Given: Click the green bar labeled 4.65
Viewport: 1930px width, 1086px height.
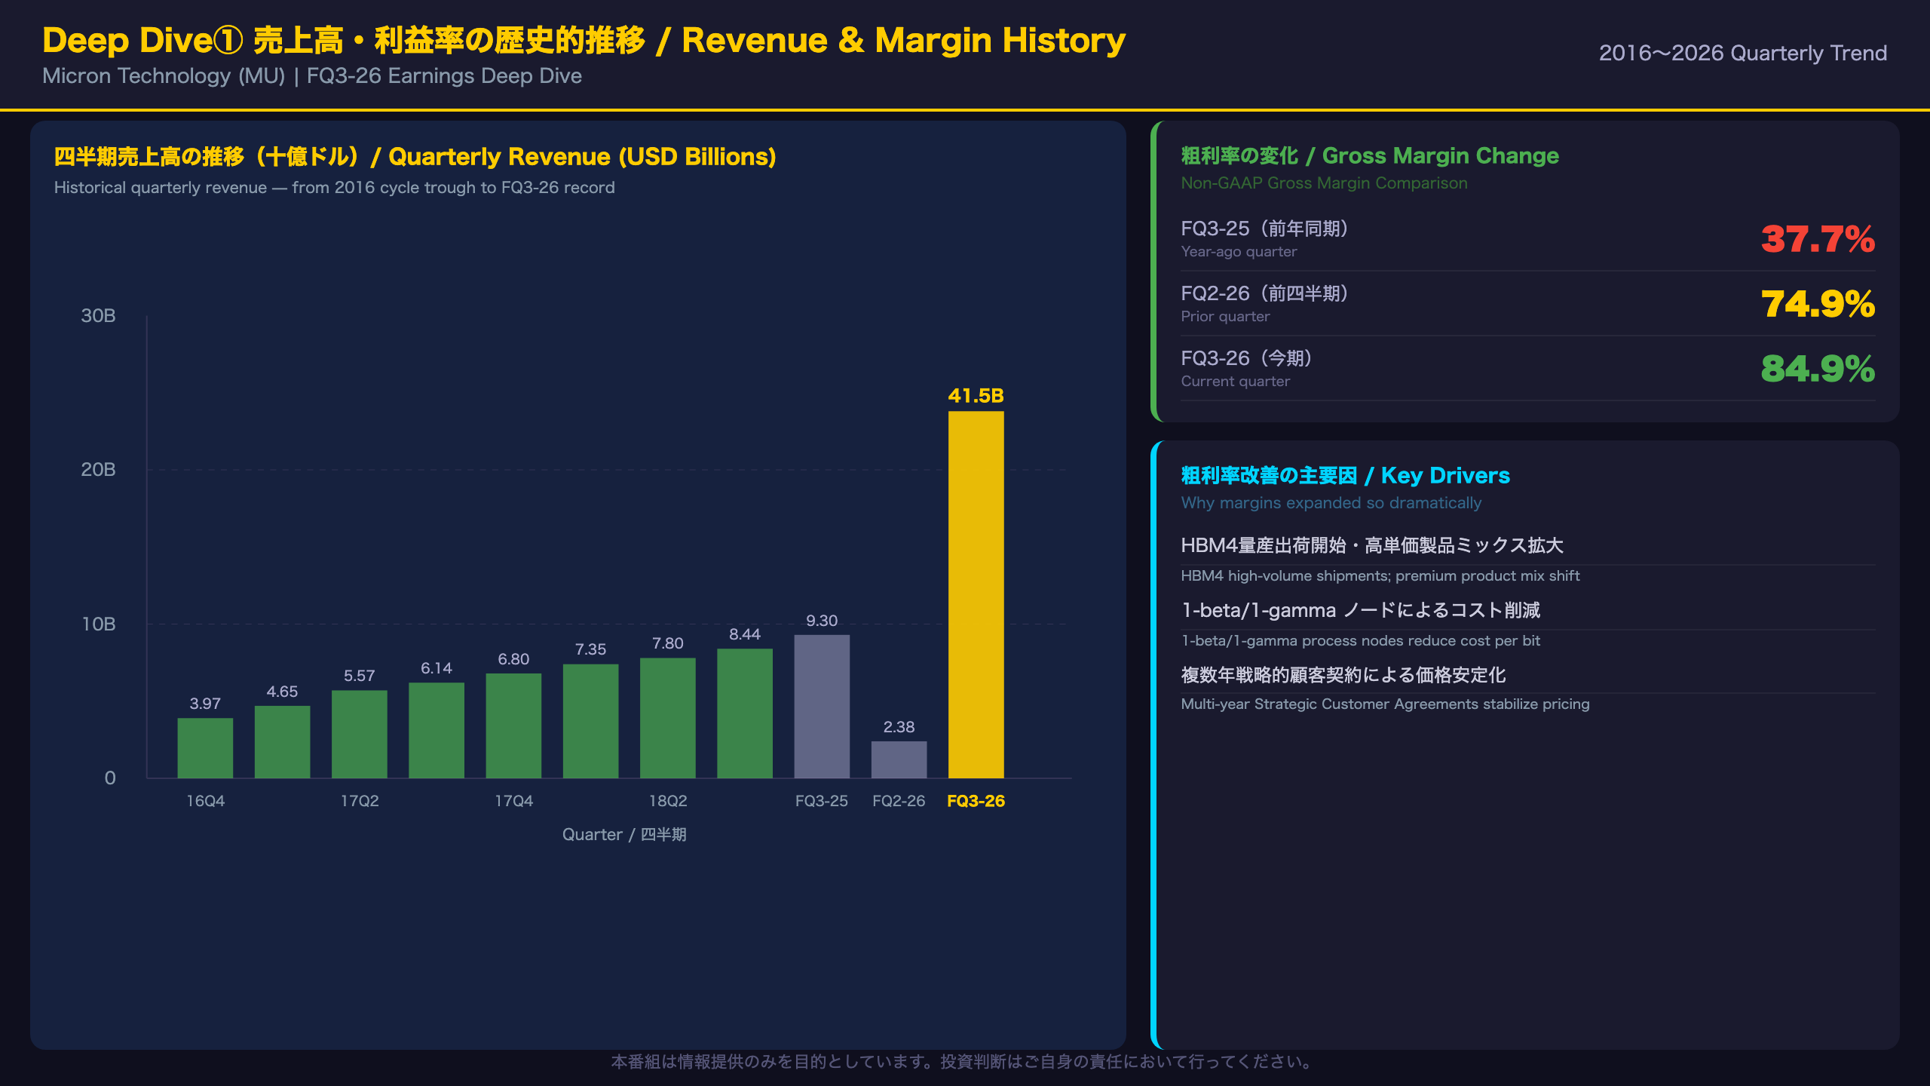Looking at the screenshot, I should (x=282, y=741).
